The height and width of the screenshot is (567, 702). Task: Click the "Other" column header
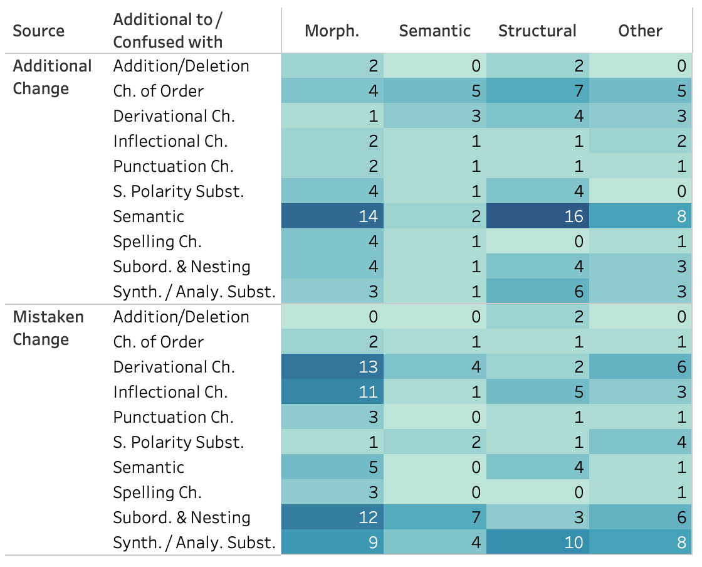coord(640,31)
